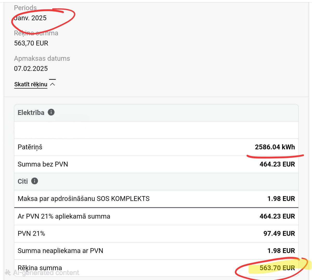
Task: Select the Patēriņš row label
Action: coord(30,147)
